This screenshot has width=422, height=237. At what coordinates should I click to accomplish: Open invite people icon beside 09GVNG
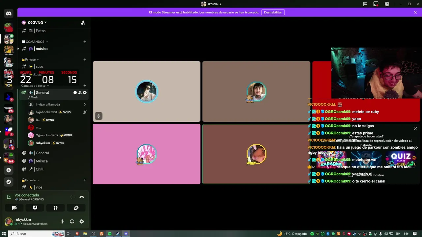83,23
